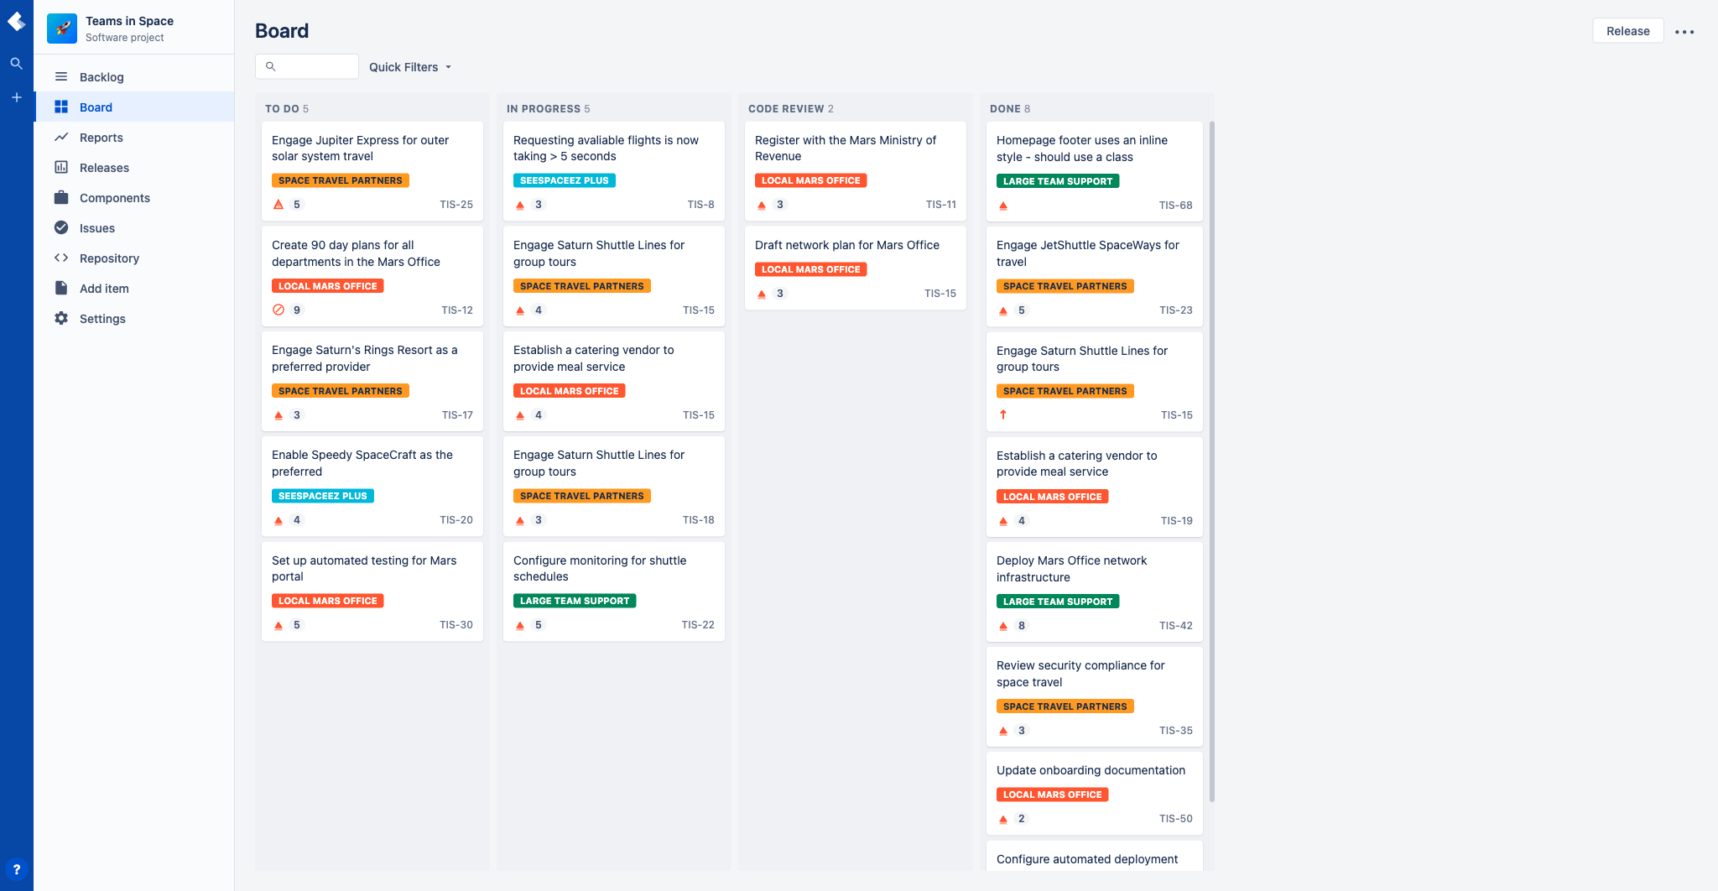The height and width of the screenshot is (891, 1718).
Task: Click the Settings gear icon in sidebar
Action: point(61,319)
